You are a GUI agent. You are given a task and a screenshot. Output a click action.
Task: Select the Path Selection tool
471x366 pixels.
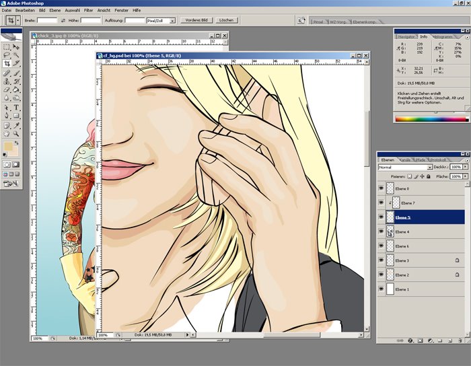pyautogui.click(x=7, y=108)
